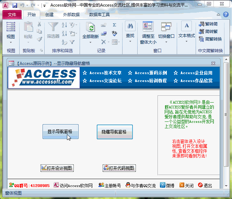Click 调整至窗体大小 icon
This screenshot has height=199, width=232.
tap(148, 27)
